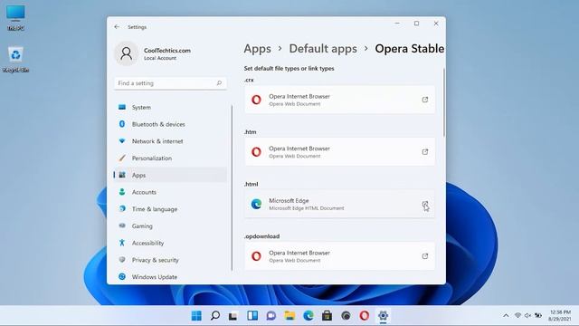579x326 pixels.
Task: Open the Windows Start menu
Action: coord(196,316)
